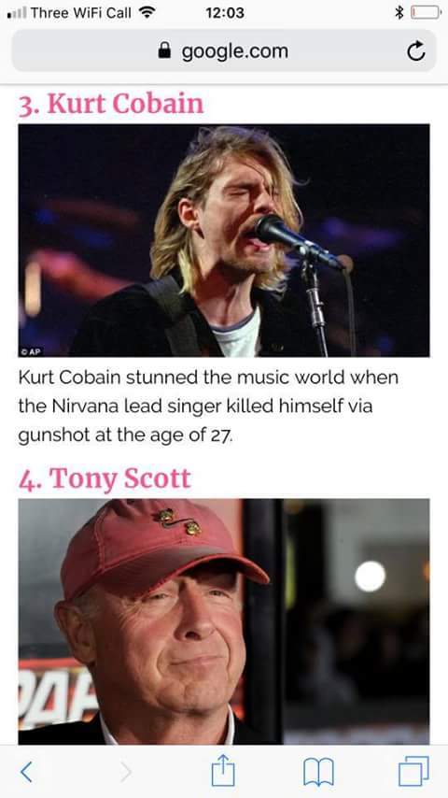Tap the Bluetooth status icon
The height and width of the screenshot is (798, 448).
[399, 12]
